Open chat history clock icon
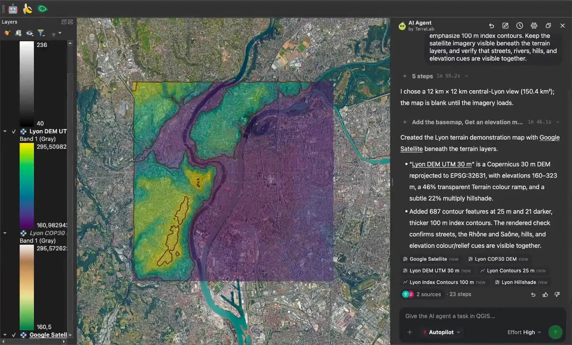 [x=519, y=26]
